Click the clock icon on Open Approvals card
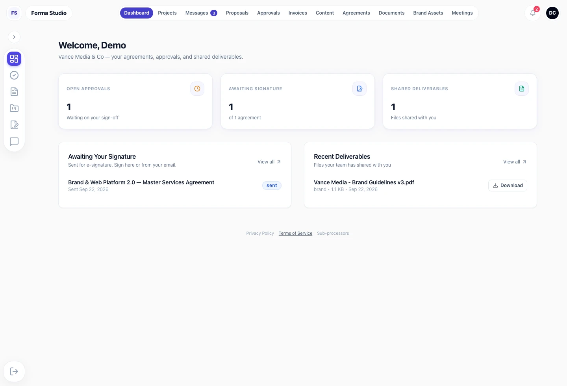 [x=197, y=89]
